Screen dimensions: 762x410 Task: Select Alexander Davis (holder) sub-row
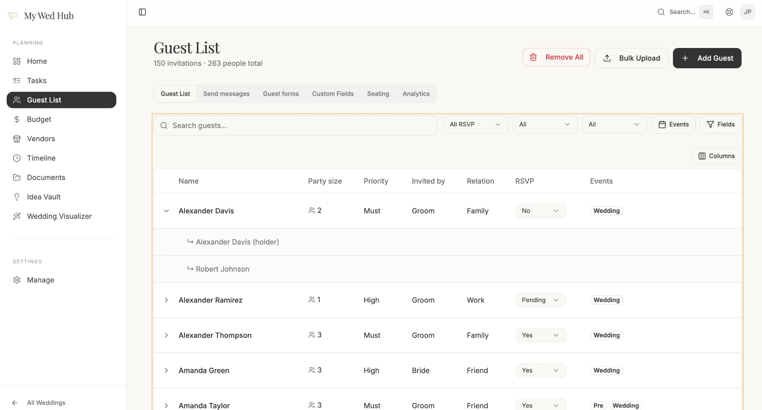pyautogui.click(x=447, y=242)
